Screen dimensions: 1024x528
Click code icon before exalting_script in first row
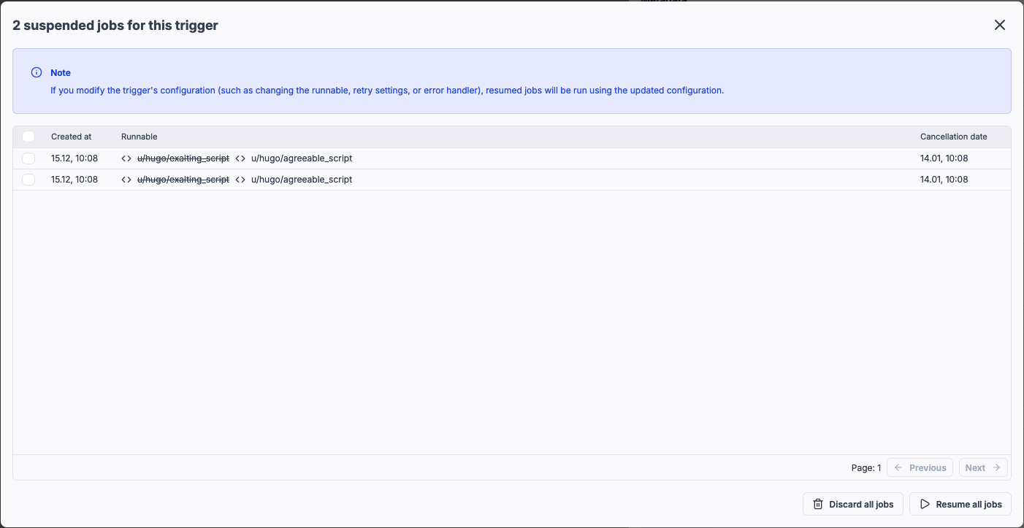pos(126,158)
